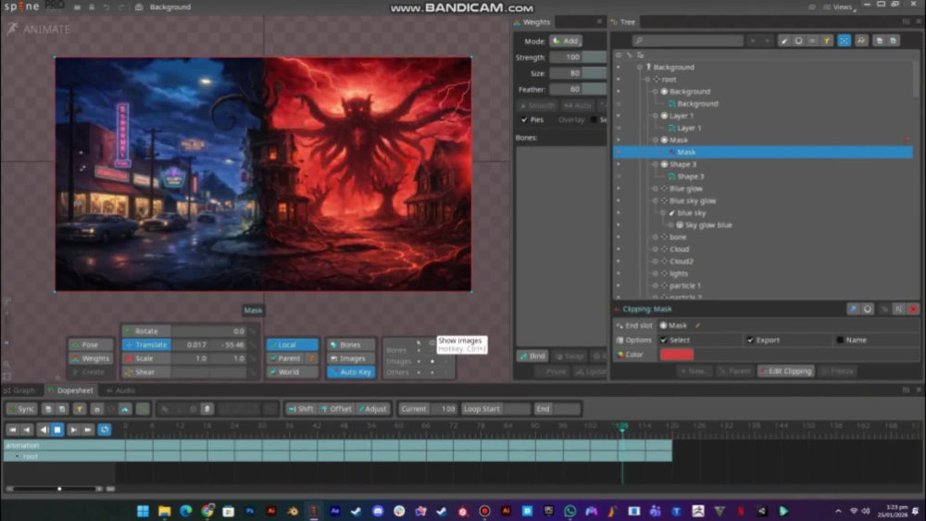The image size is (926, 521).
Task: Stop animation playback
Action: 57,429
